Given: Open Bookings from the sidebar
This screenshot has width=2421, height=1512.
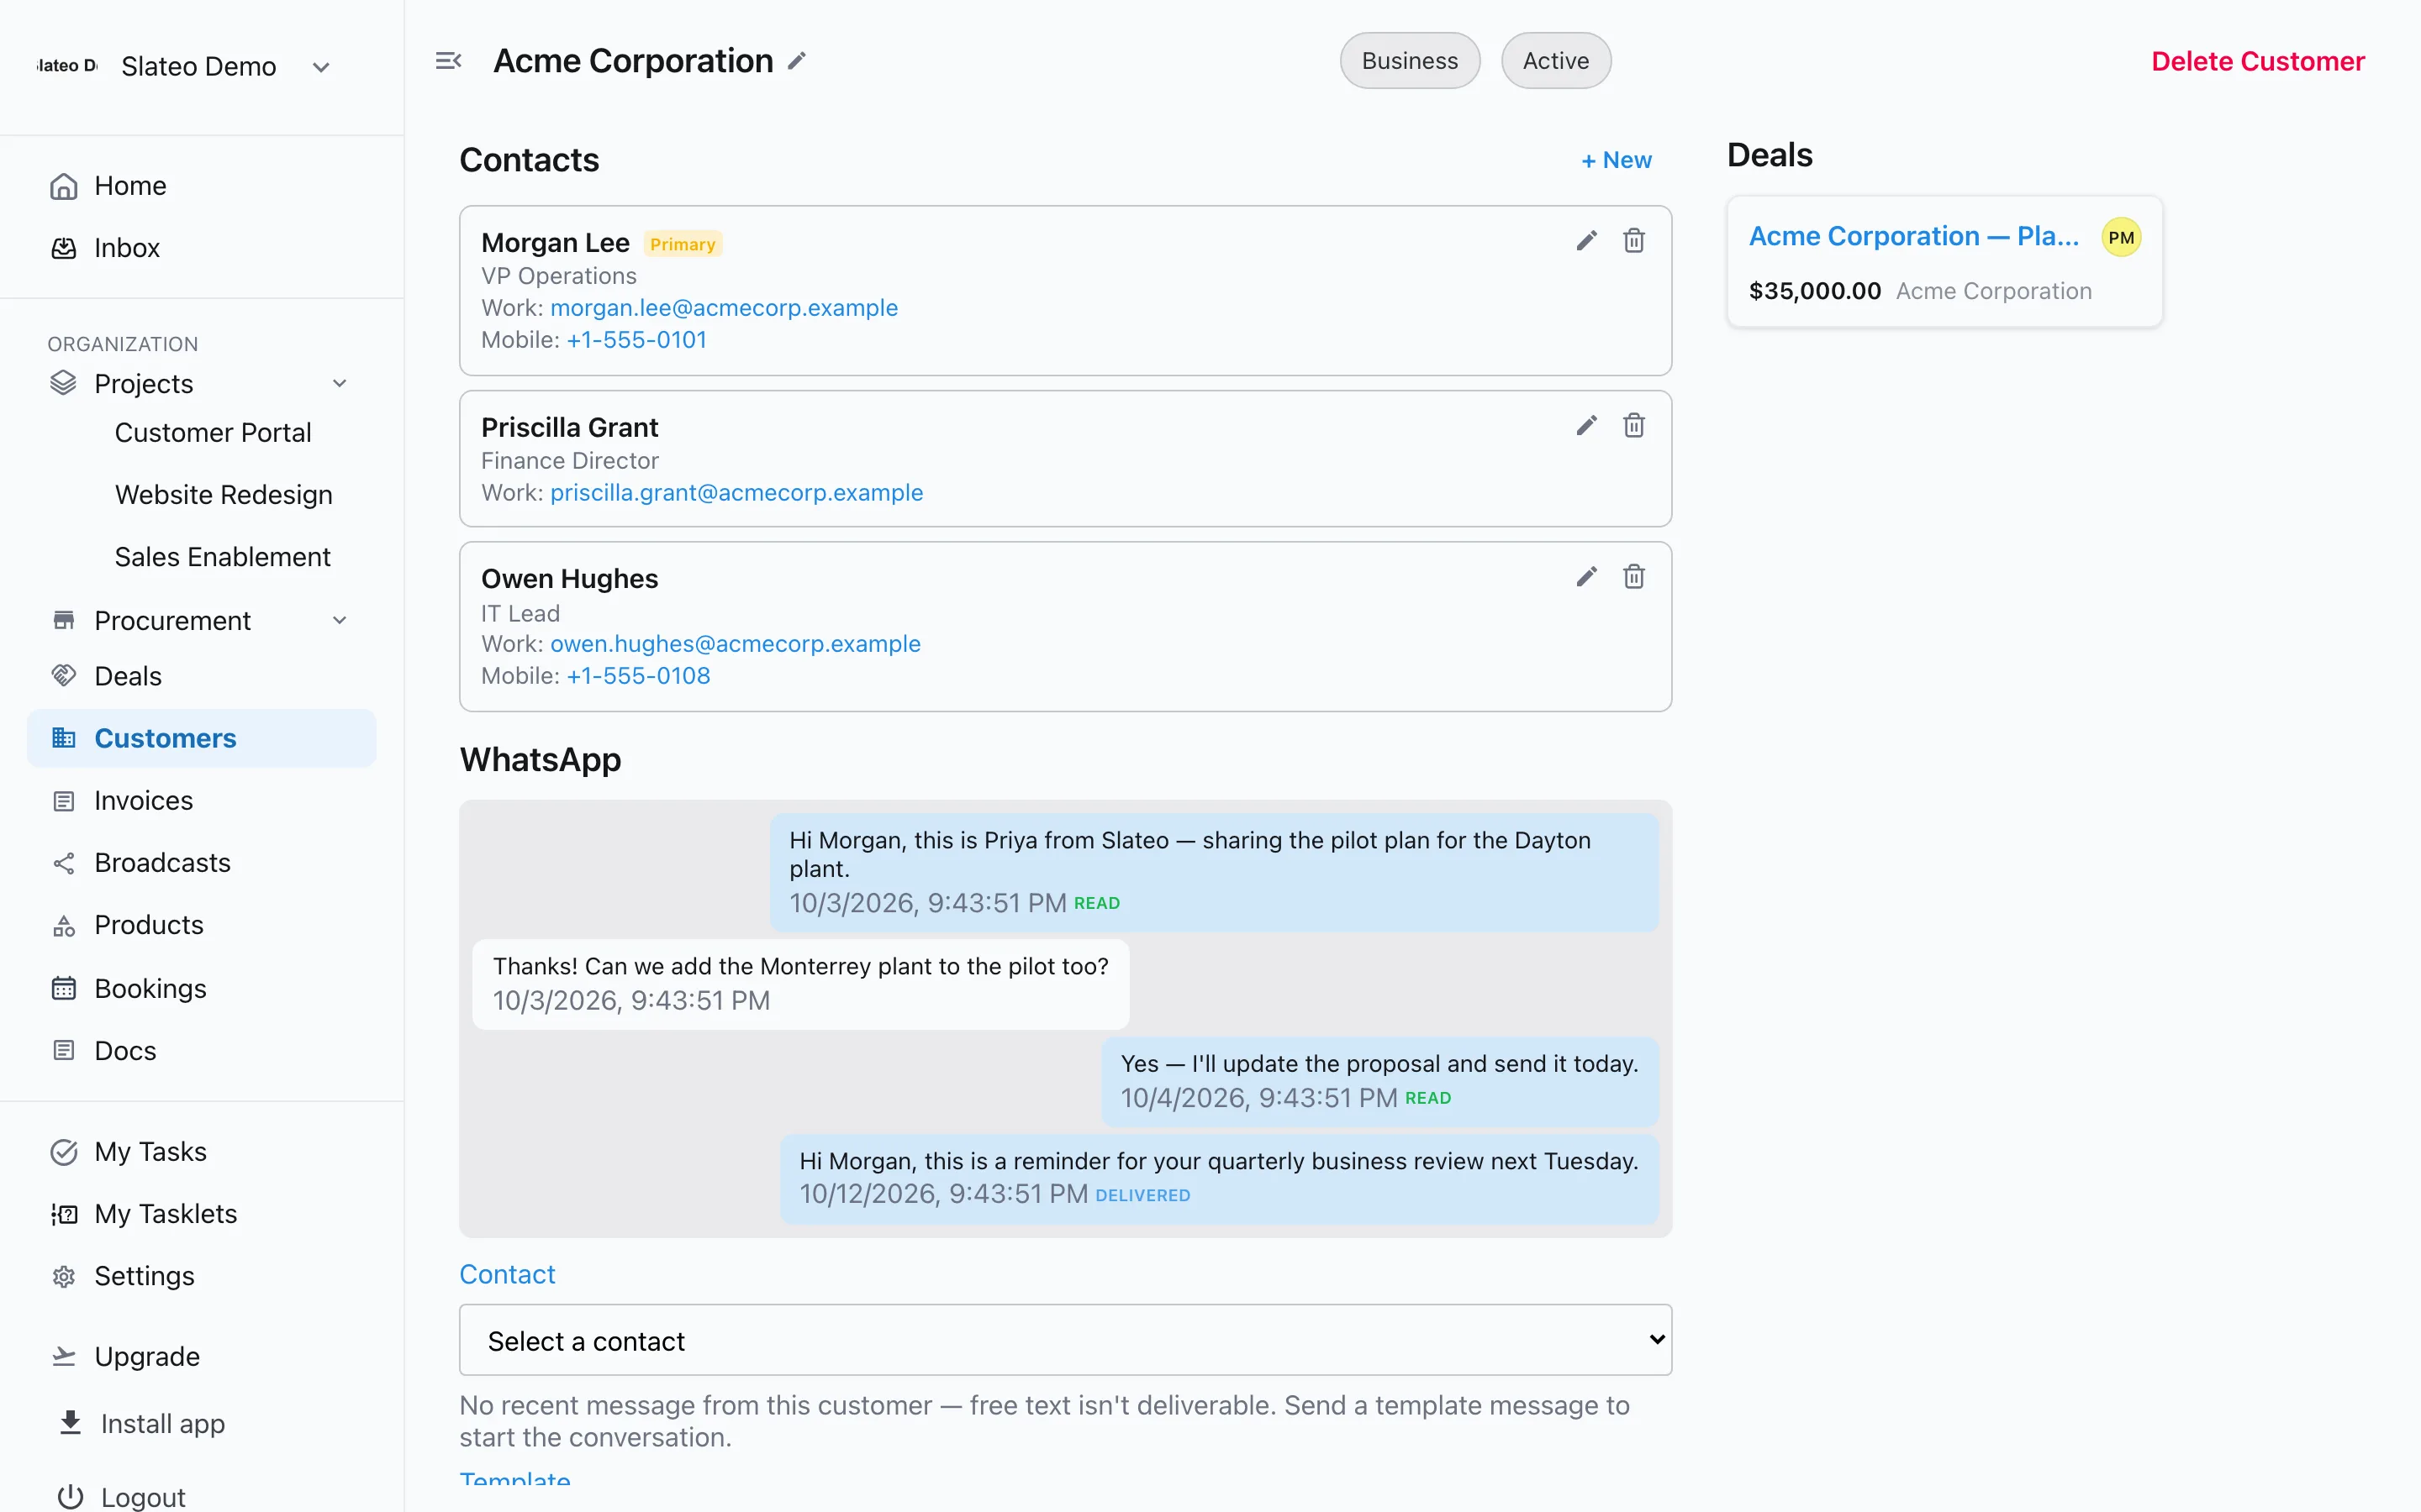Looking at the screenshot, I should [202, 988].
